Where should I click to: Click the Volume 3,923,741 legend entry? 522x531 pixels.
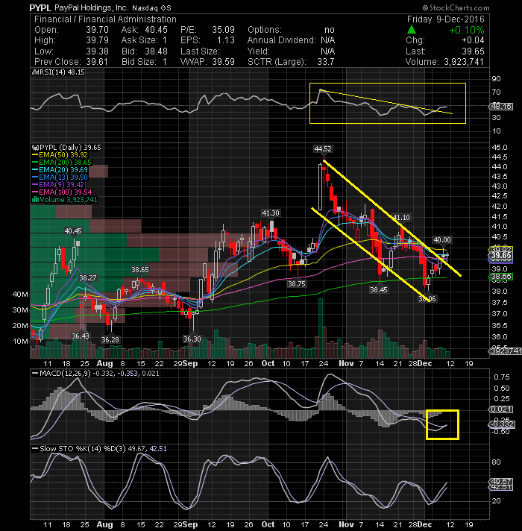[65, 200]
